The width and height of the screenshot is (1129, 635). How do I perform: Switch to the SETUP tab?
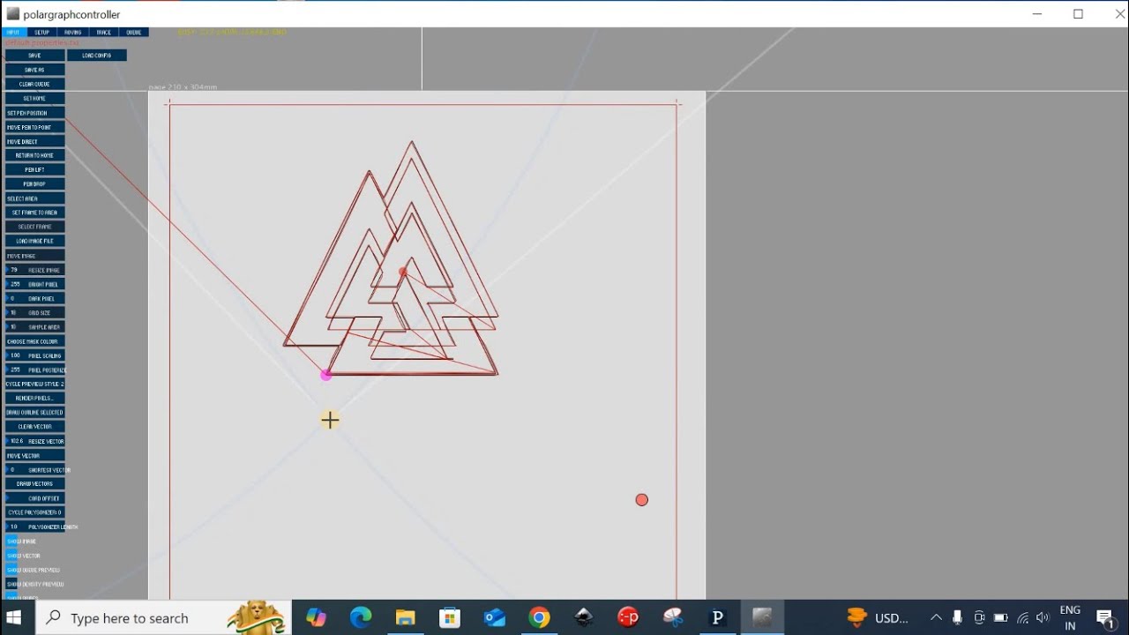click(42, 32)
